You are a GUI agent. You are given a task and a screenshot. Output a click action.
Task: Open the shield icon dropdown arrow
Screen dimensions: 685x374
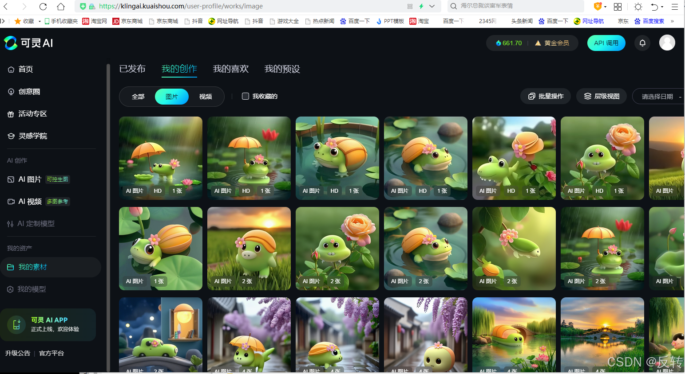605,7
